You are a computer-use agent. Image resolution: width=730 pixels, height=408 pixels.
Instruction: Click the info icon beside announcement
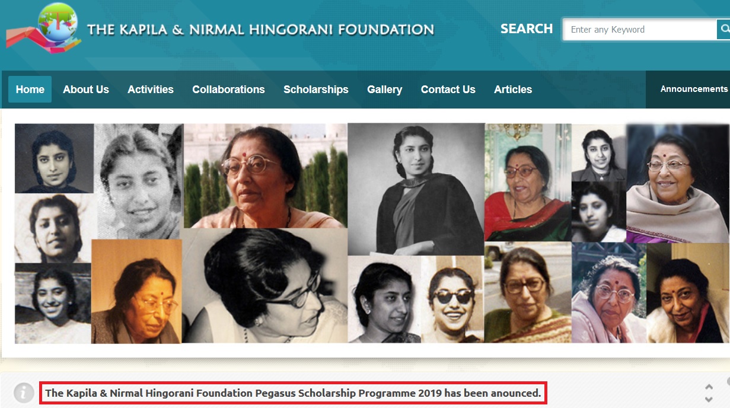point(24,393)
